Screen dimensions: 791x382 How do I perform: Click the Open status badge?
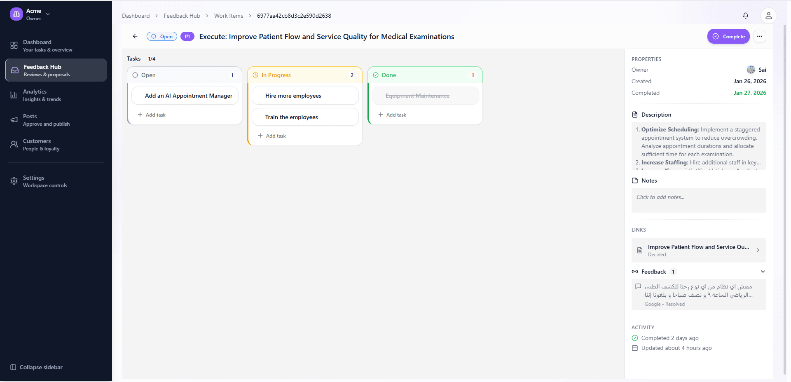point(161,36)
